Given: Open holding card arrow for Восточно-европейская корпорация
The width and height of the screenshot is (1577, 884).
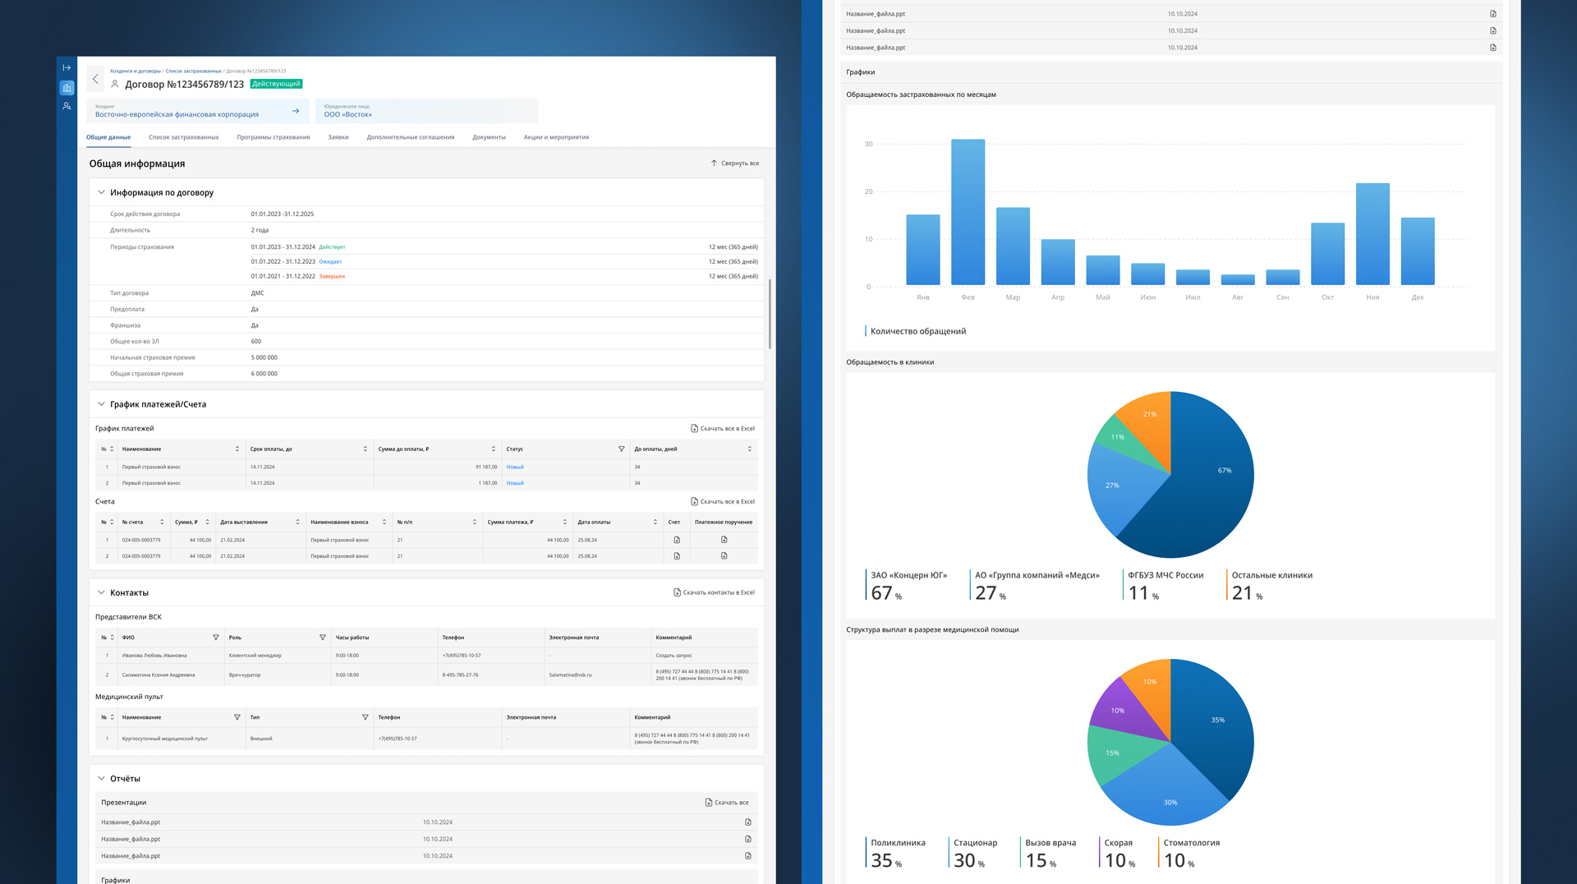Looking at the screenshot, I should point(296,111).
